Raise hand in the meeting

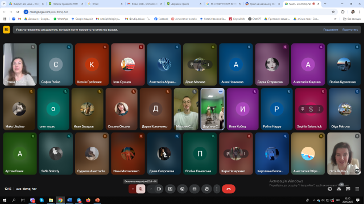click(x=206, y=189)
